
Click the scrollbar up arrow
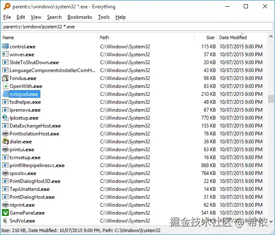(271, 37)
